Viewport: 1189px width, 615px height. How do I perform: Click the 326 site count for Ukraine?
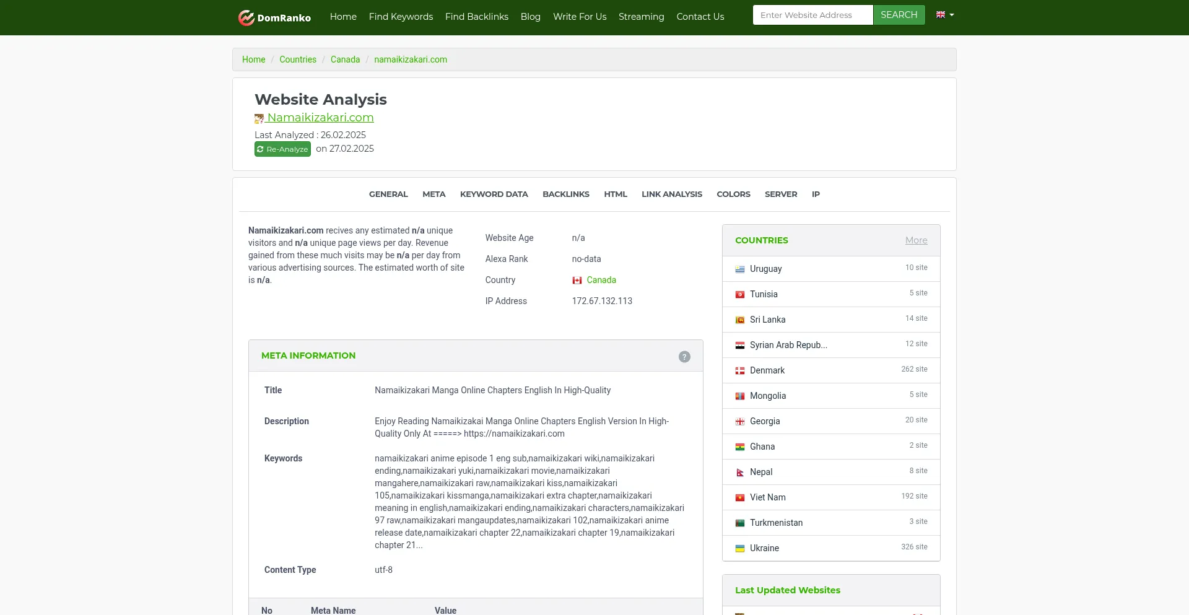coord(914,547)
